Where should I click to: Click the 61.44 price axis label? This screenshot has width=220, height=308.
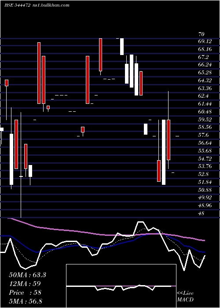[x=205, y=104]
